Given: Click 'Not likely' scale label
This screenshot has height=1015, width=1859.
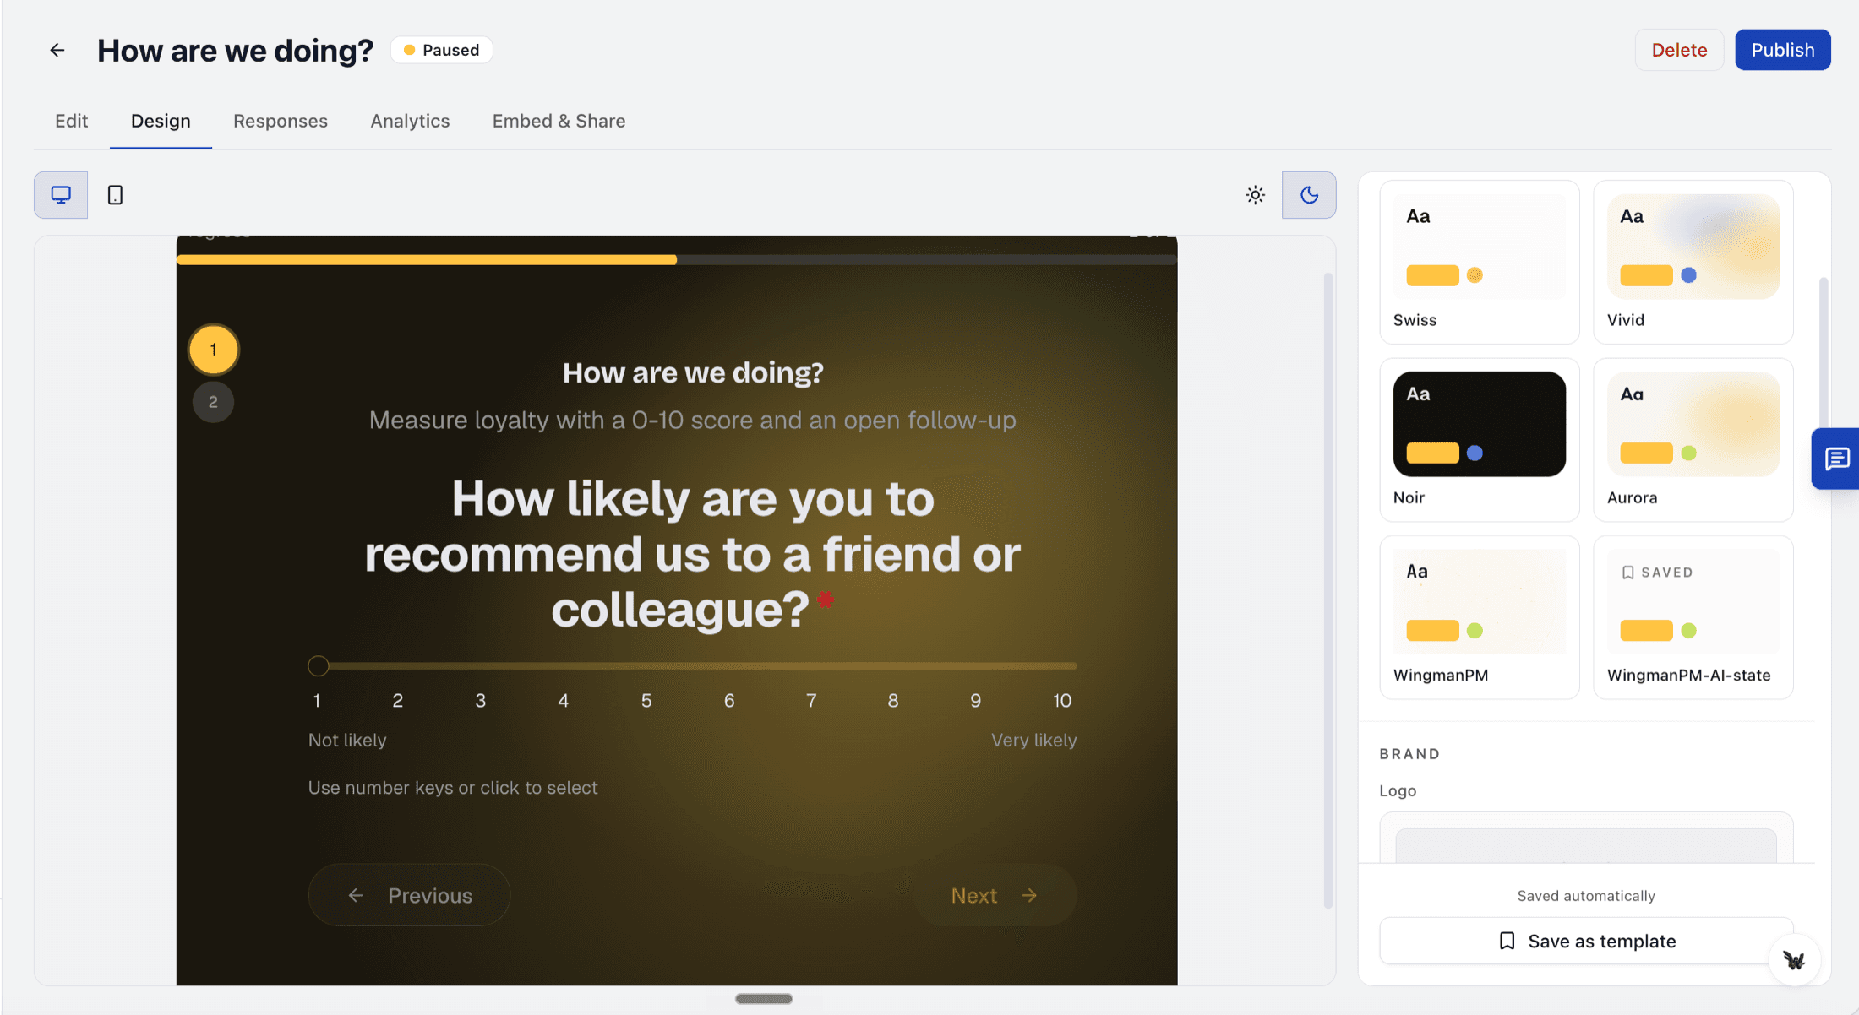Looking at the screenshot, I should click(347, 740).
